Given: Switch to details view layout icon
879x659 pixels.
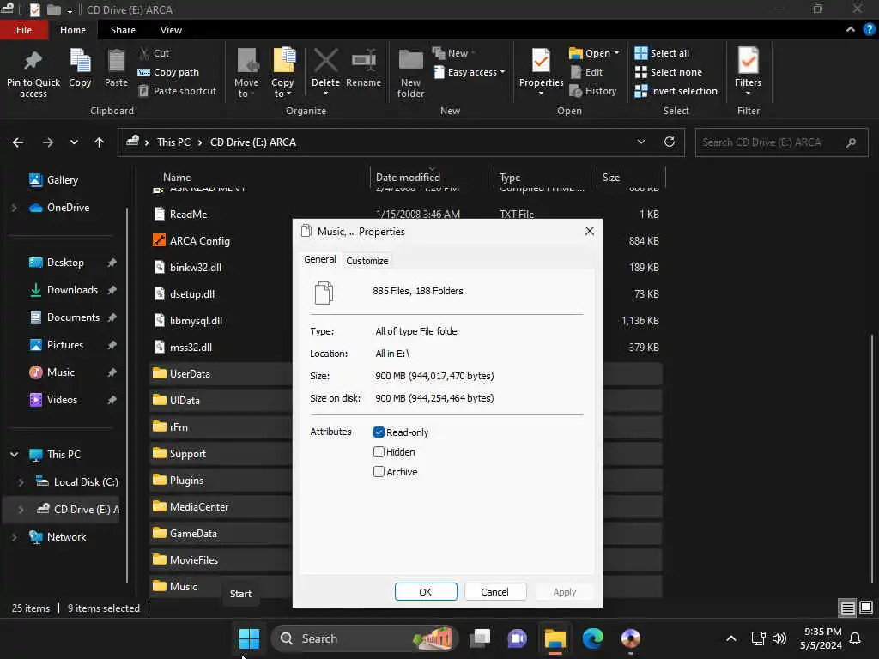Looking at the screenshot, I should (x=847, y=608).
